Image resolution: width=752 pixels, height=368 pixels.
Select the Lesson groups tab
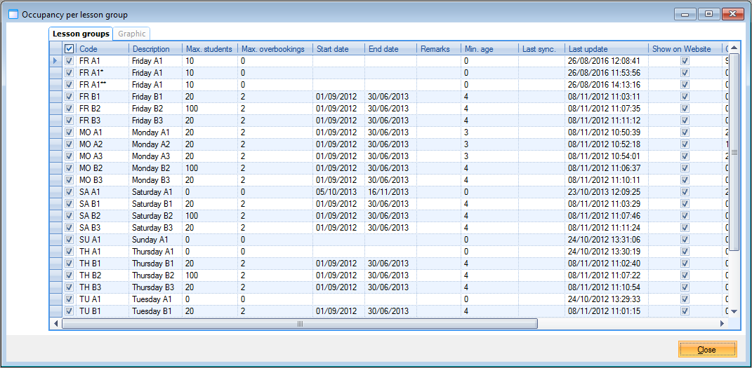coord(81,34)
